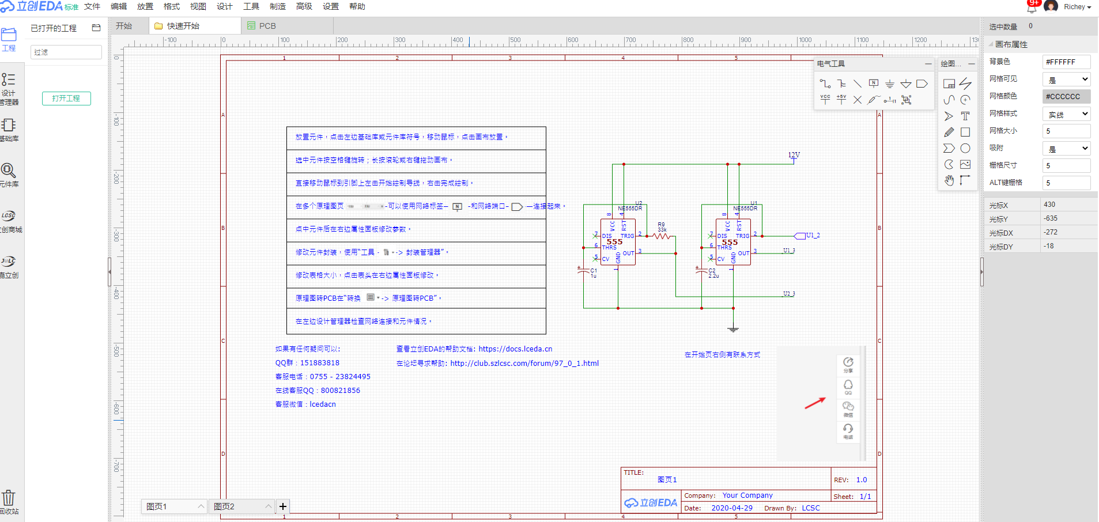Select the arrowhead drawing tool
1099x522 pixels.
949,116
